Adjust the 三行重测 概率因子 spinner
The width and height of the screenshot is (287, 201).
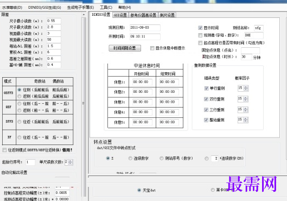pyautogui.click(x=246, y=110)
